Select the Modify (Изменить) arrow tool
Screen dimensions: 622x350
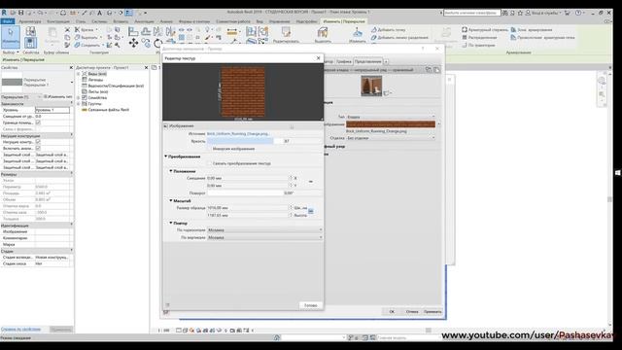click(11, 37)
